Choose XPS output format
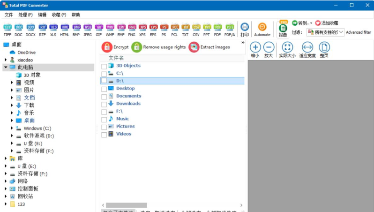This screenshot has height=212, width=374. (142, 30)
